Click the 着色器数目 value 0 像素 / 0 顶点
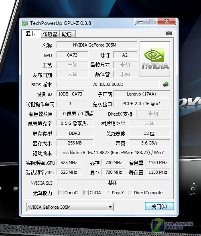 pyautogui.click(x=79, y=114)
